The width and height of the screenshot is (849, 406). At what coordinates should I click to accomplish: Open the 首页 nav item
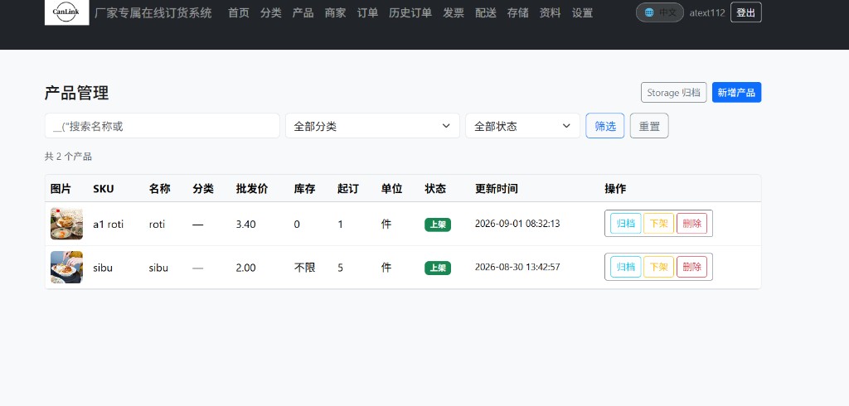tap(238, 13)
